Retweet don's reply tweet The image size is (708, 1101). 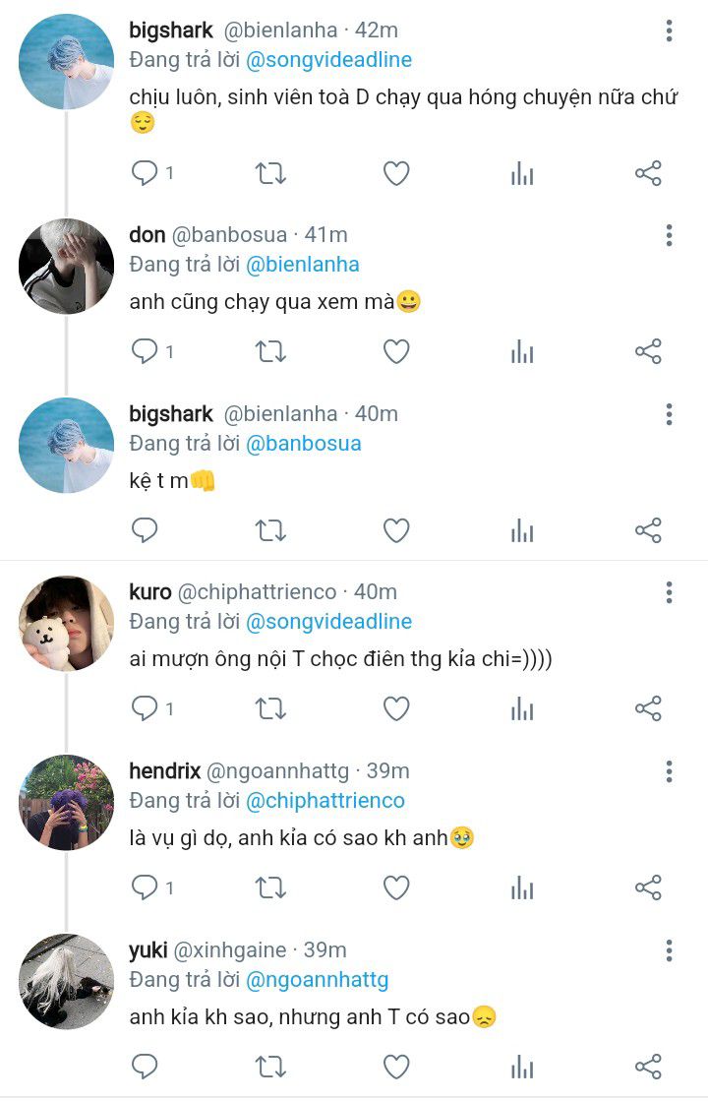270,351
